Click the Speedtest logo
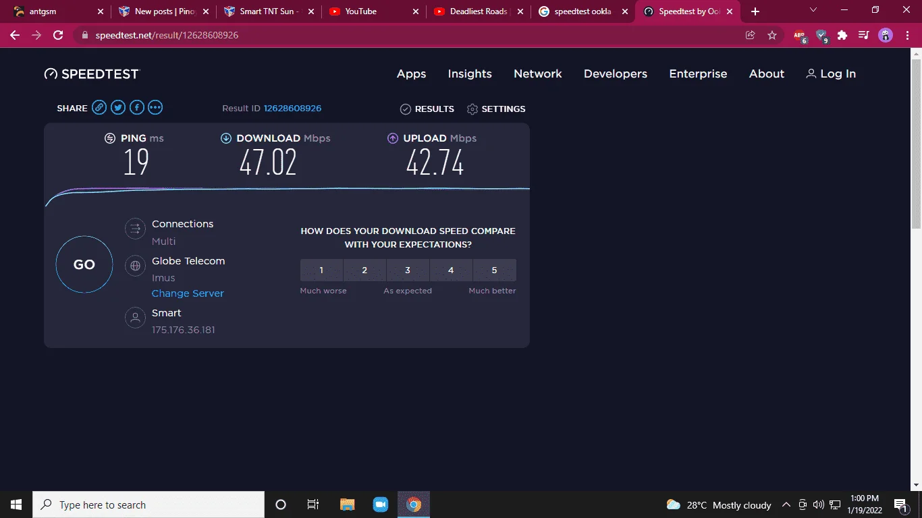The height and width of the screenshot is (518, 922). (x=91, y=74)
